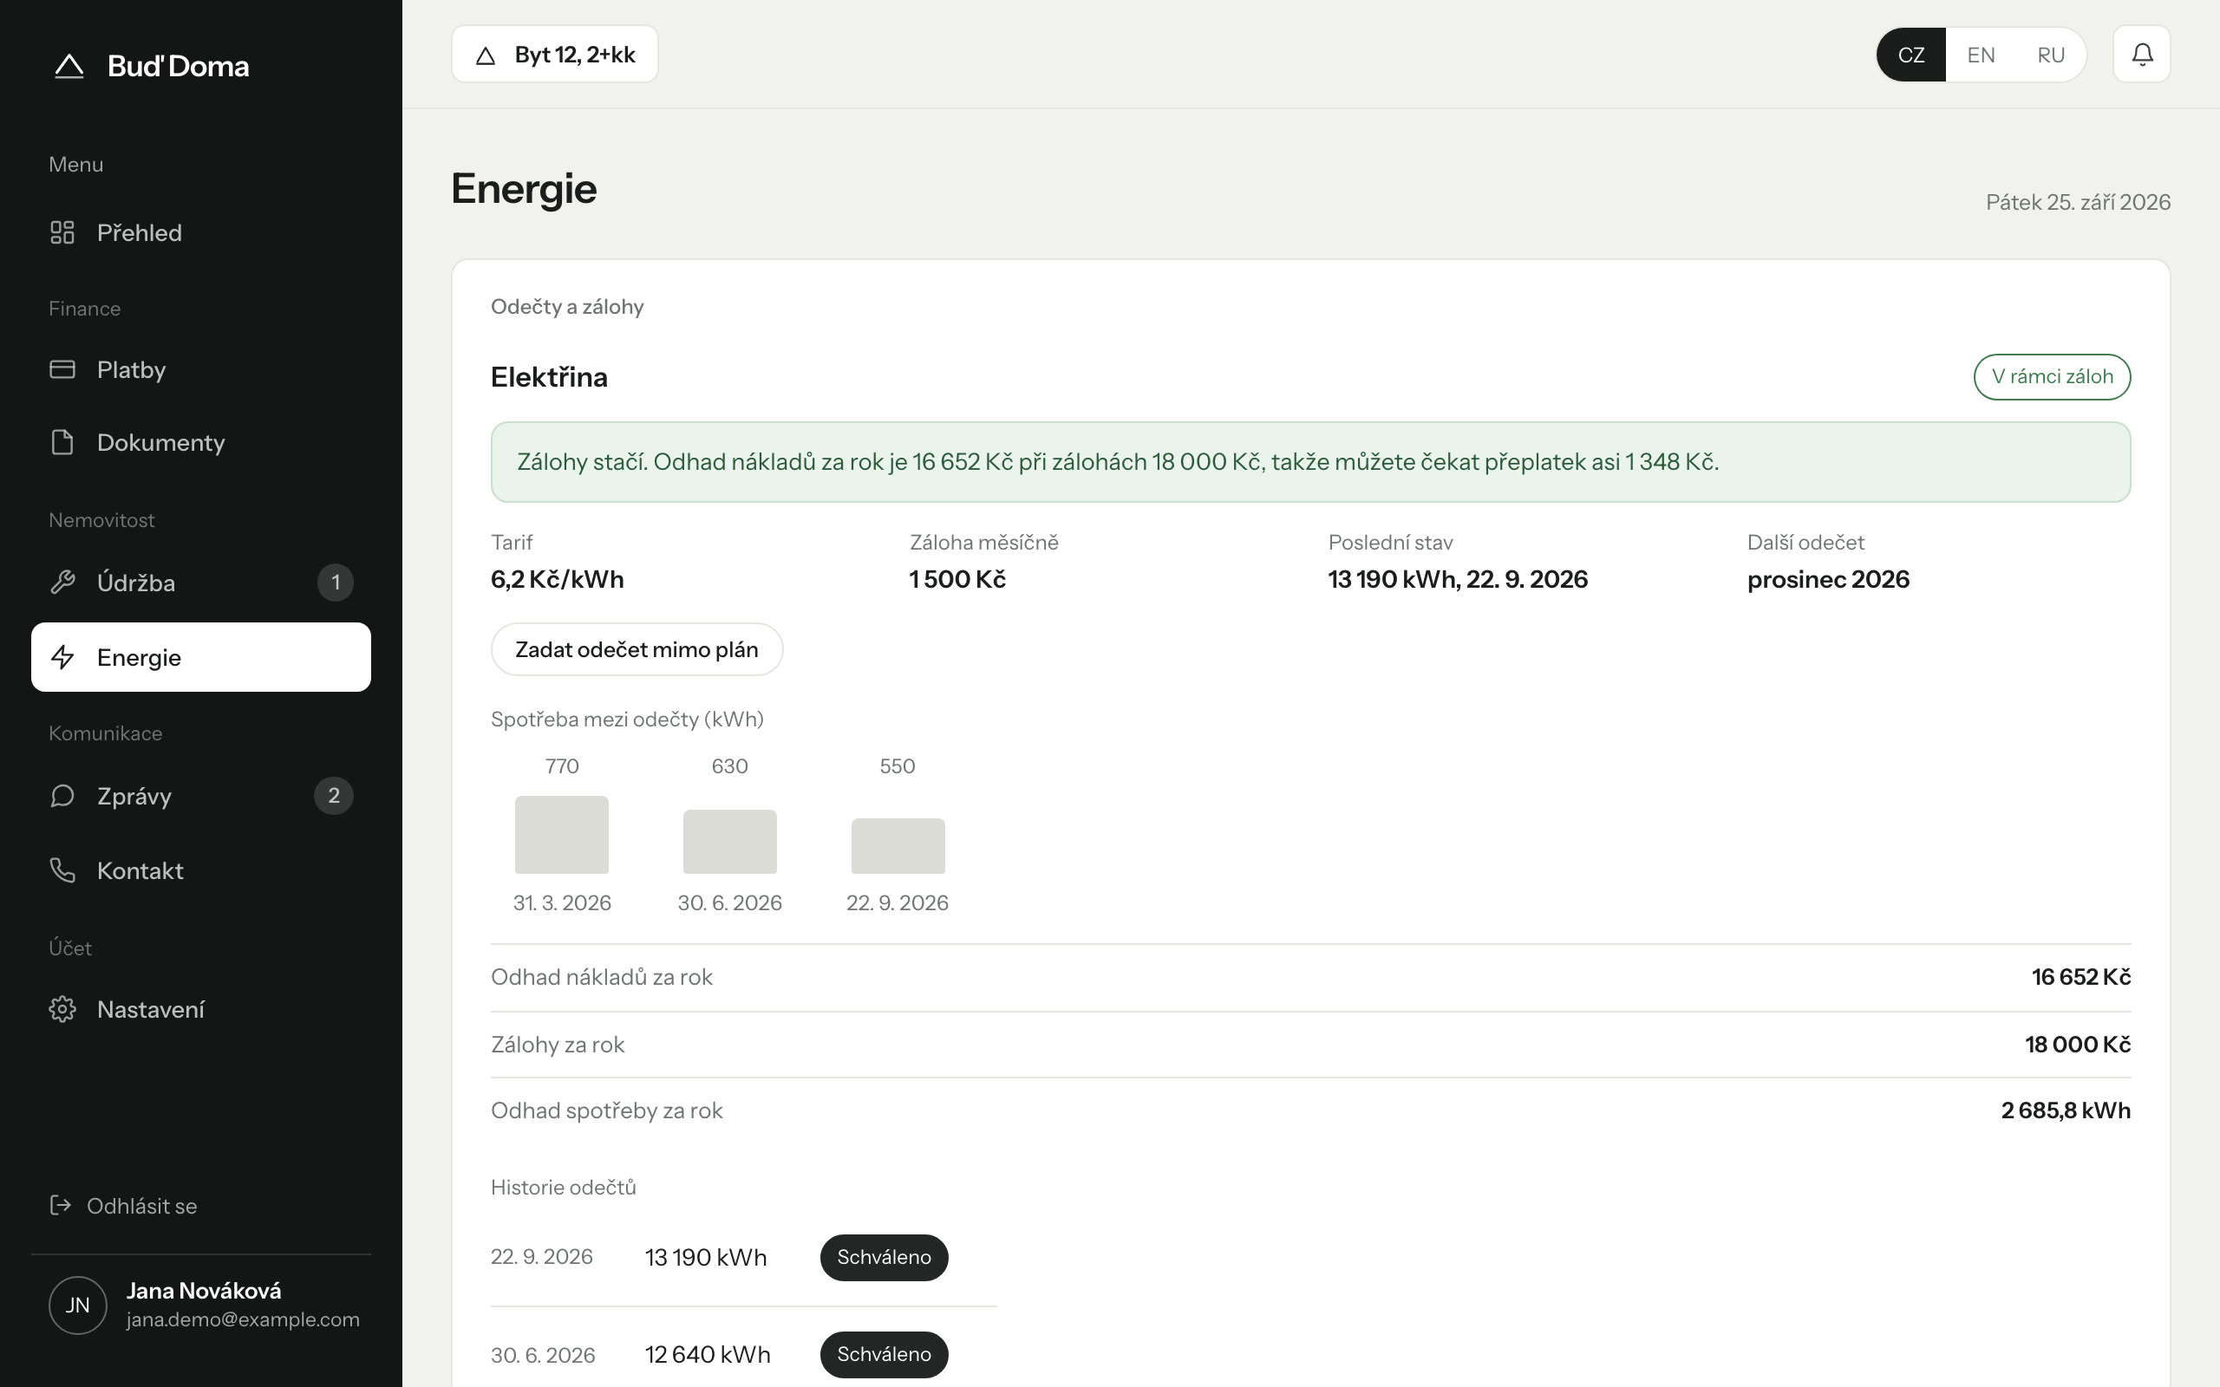Click the Energie lightning icon

click(62, 657)
